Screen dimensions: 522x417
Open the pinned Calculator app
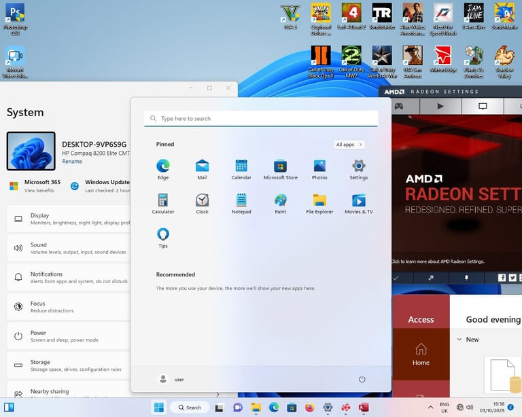pos(163,200)
